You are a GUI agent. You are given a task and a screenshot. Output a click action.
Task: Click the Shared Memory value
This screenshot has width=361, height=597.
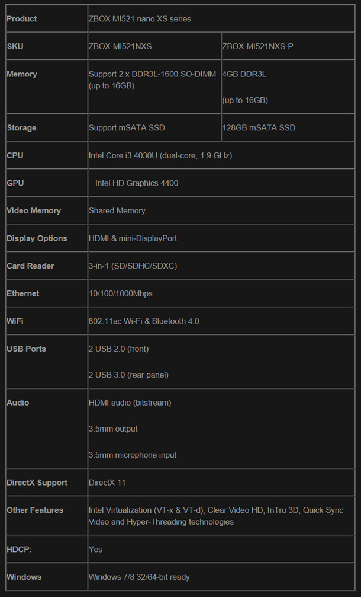click(117, 210)
